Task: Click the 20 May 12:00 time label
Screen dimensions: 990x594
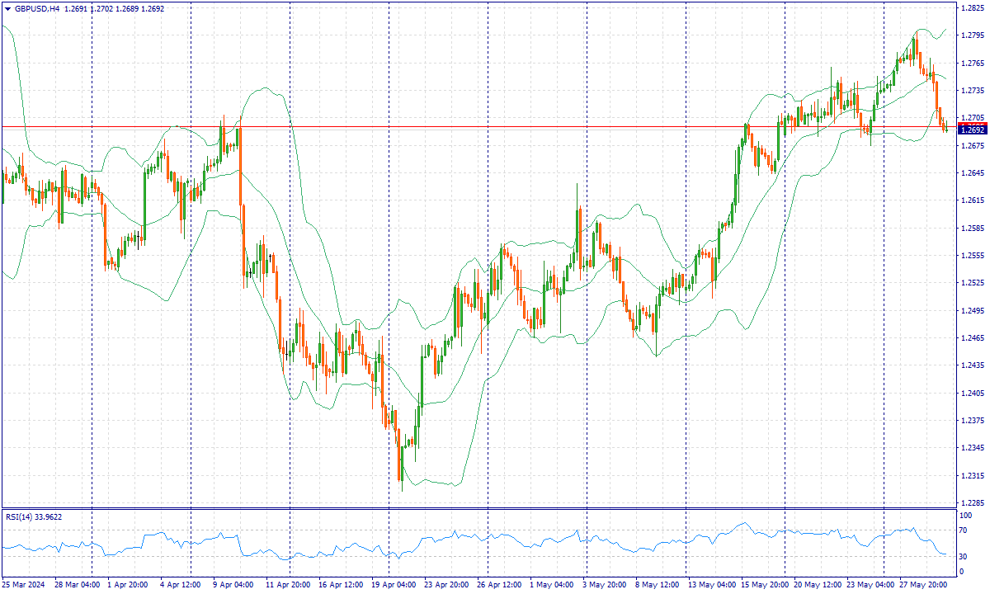Action: [818, 584]
